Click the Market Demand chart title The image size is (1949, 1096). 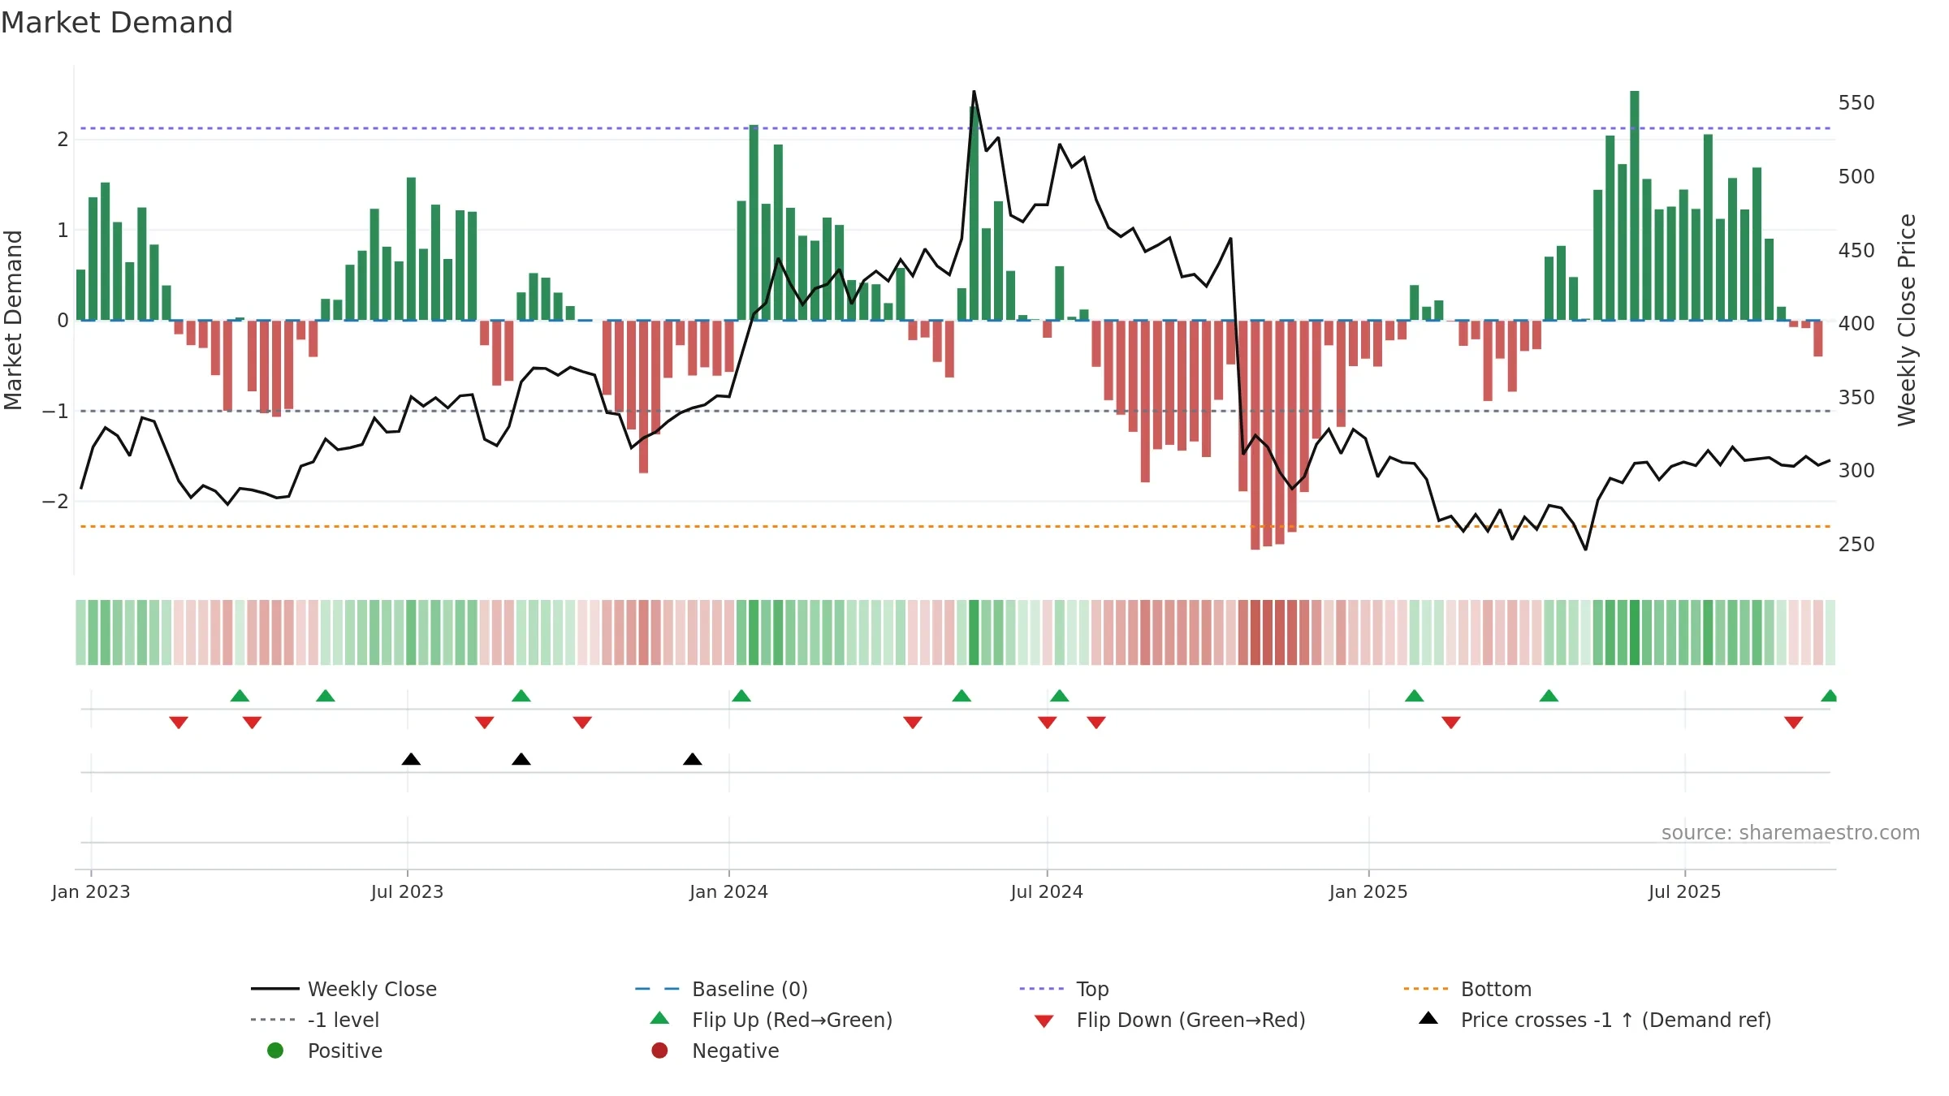117,23
